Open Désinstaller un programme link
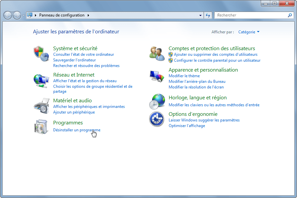The height and width of the screenshot is (198, 297). click(77, 130)
